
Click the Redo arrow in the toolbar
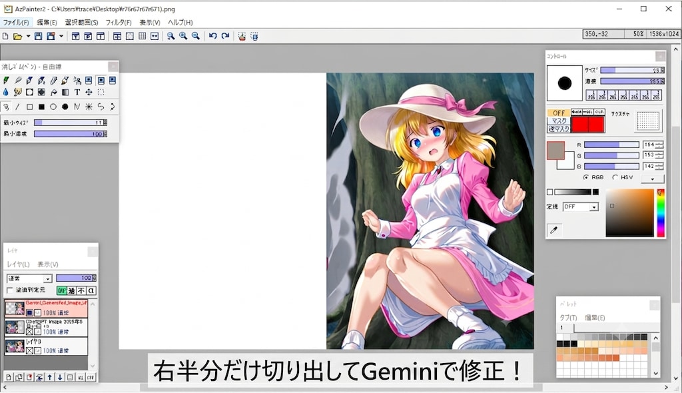[225, 36]
